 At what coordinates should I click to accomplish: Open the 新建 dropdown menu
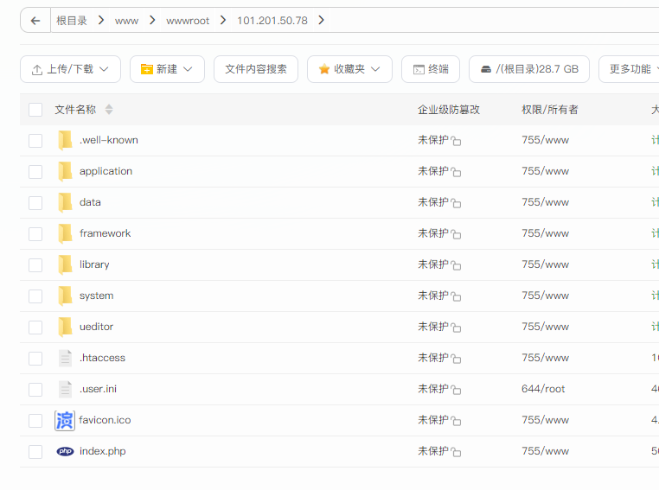[x=167, y=69]
